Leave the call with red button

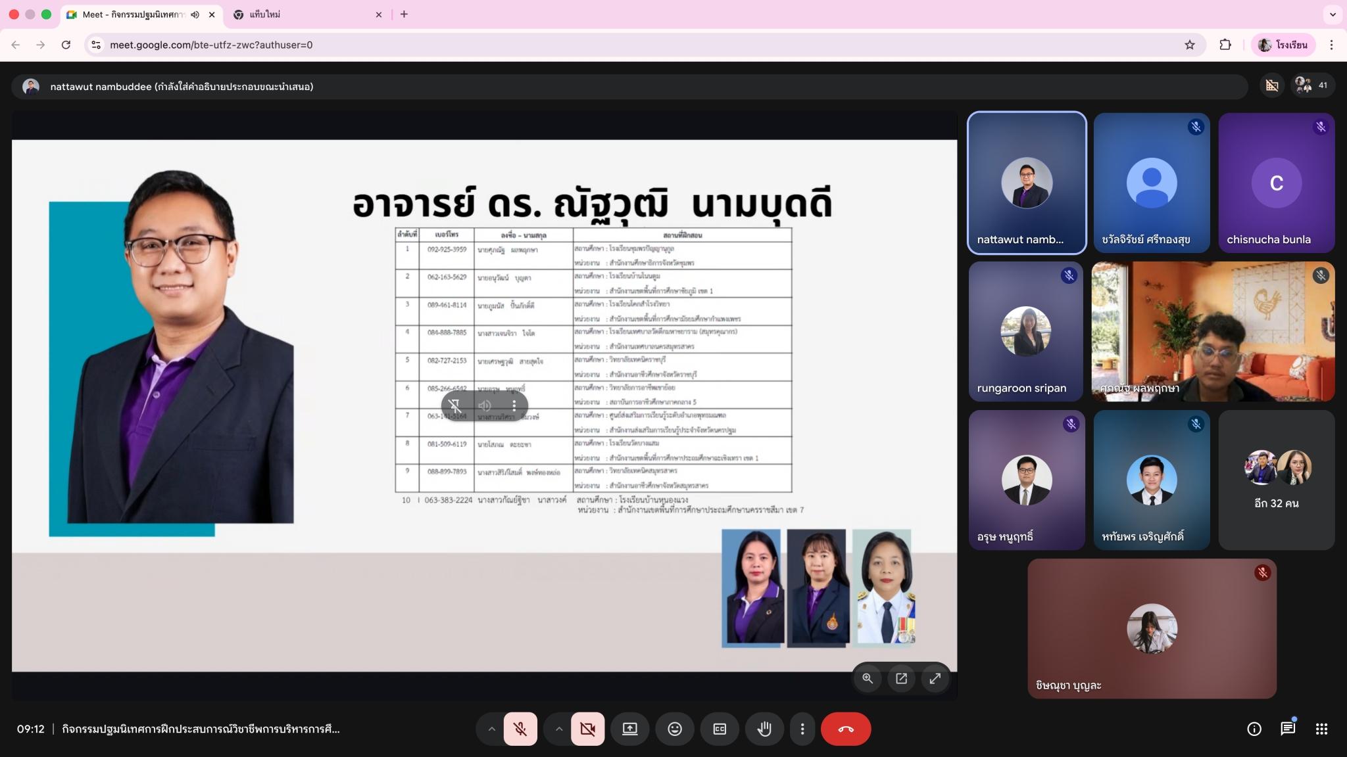click(846, 729)
